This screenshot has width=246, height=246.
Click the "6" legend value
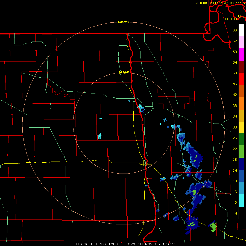[x=236, y=192]
